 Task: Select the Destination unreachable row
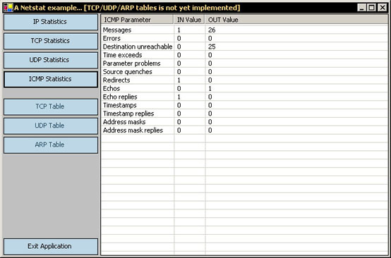[244, 47]
